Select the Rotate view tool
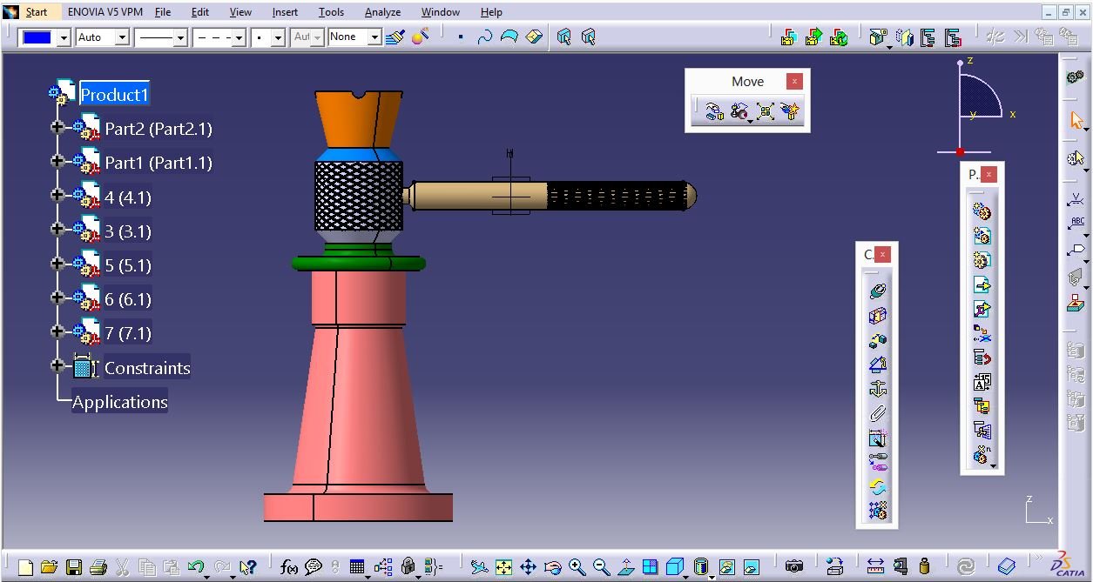 click(x=552, y=567)
